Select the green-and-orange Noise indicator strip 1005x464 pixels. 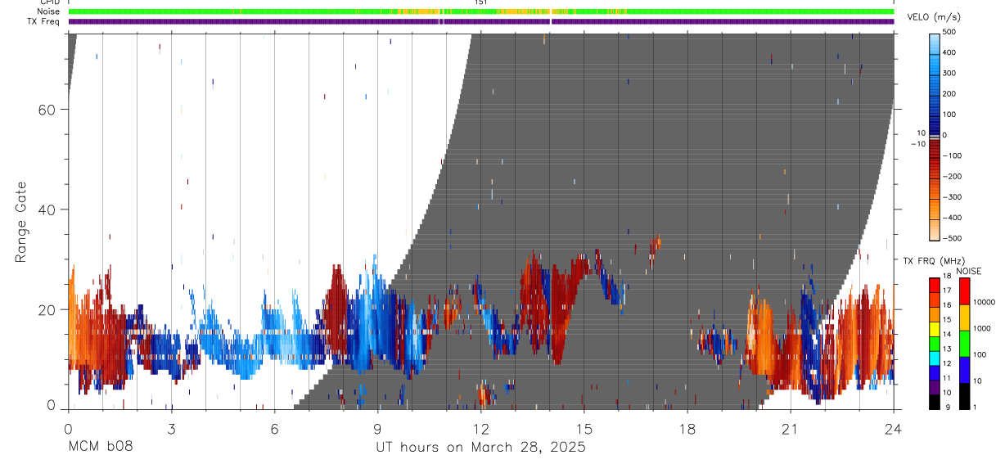point(481,11)
